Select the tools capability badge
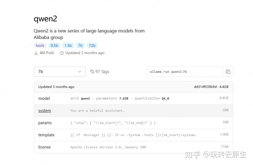The height and width of the screenshot is (165, 253). coord(40,45)
